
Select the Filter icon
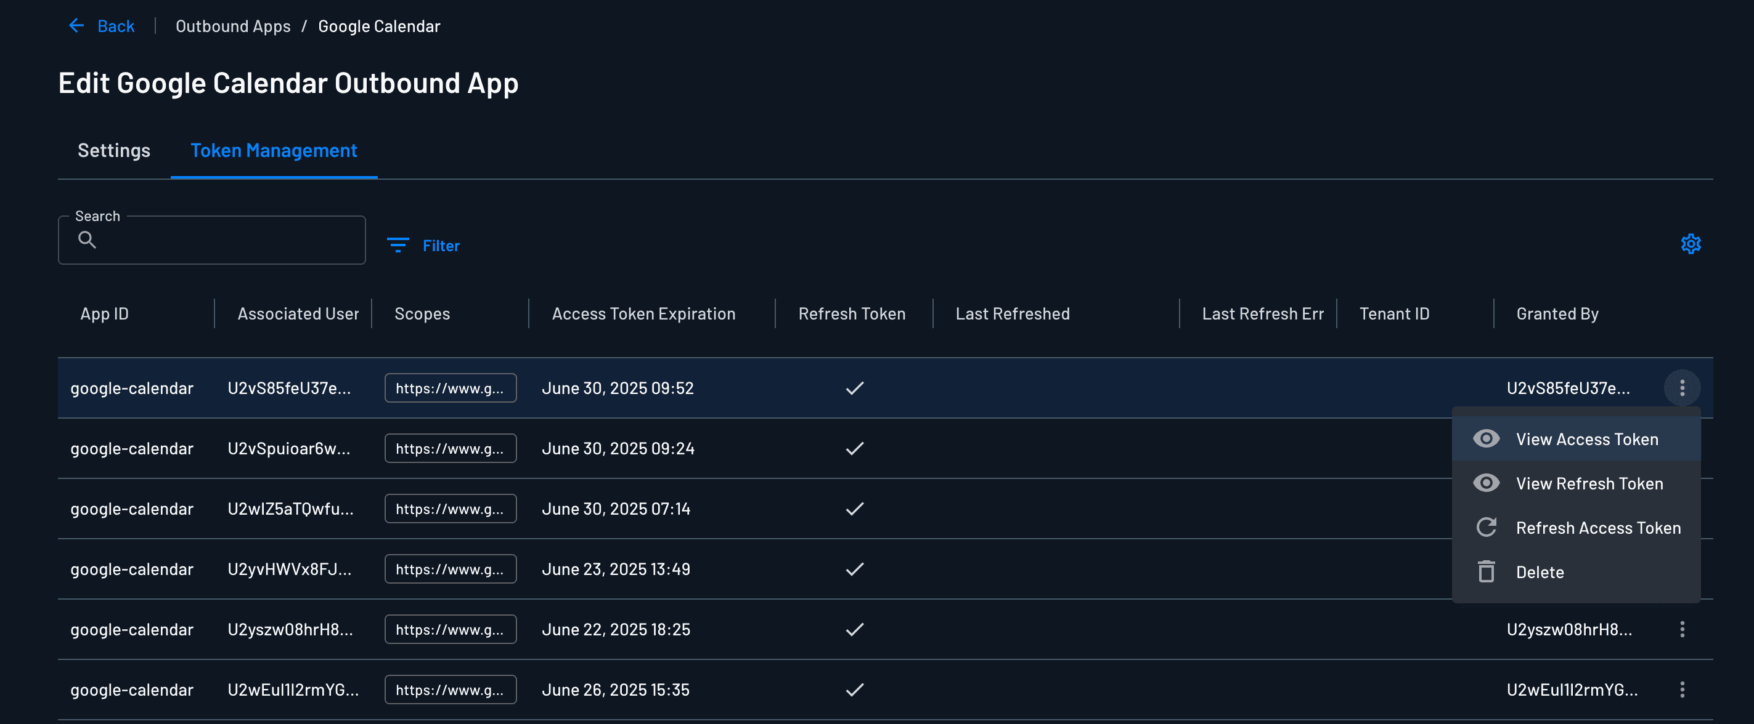click(x=398, y=246)
